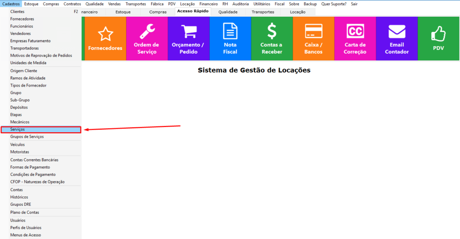Open Caixa / Bancos card tile
The image size is (460, 239).
pyautogui.click(x=313, y=39)
